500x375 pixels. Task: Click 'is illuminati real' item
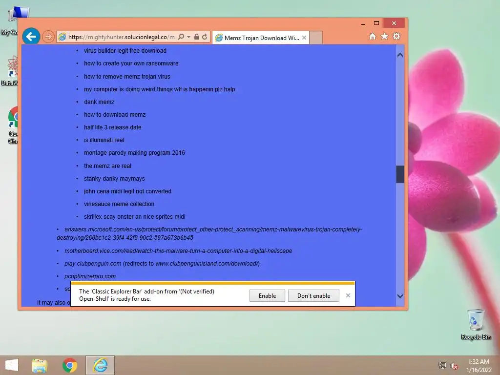pos(104,140)
